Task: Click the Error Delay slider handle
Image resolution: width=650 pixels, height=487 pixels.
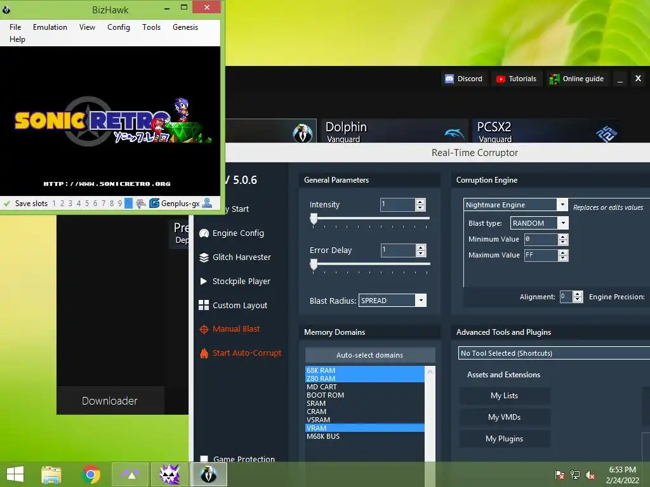Action: coord(314,264)
